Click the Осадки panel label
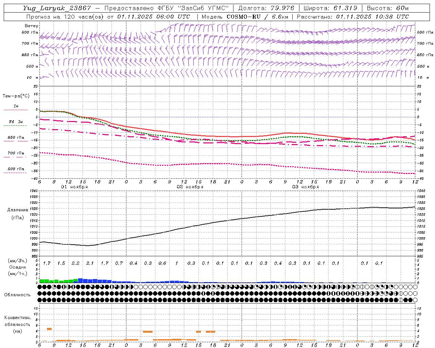Screen dimensions: 435x348 click(17, 267)
